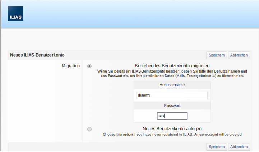The width and height of the screenshot is (259, 152).
Task: Click the 'Neues Benutzerkonto anlegen' label text
Action: pos(172,129)
